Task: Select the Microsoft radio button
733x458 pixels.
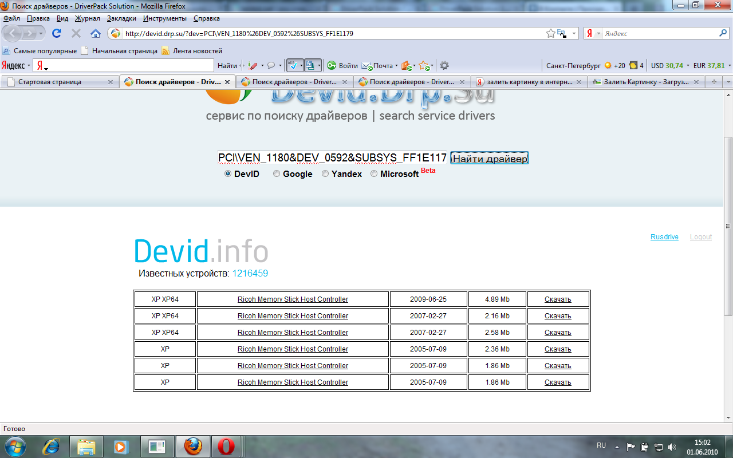Action: click(x=374, y=173)
